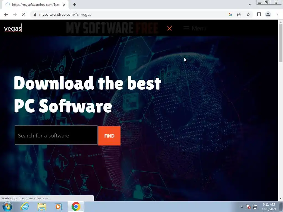
Task: Show hidden system tray icons
Action: pos(242,207)
